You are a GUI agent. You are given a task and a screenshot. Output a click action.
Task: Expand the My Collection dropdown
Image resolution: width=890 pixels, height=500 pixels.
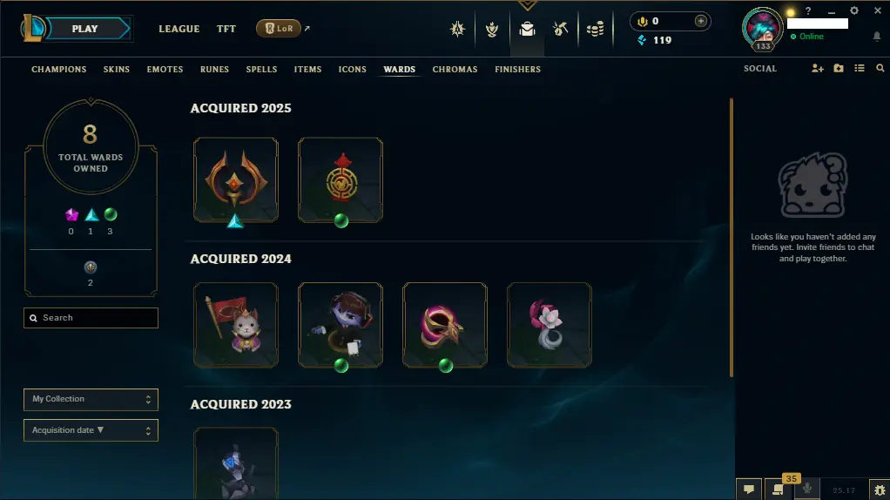91,399
